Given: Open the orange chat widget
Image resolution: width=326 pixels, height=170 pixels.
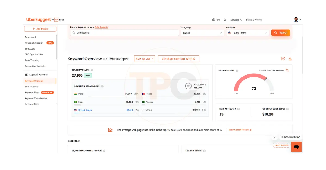Looking at the screenshot, I should 296,147.
